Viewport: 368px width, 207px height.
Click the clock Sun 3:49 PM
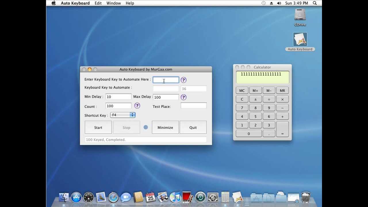[x=296, y=3]
